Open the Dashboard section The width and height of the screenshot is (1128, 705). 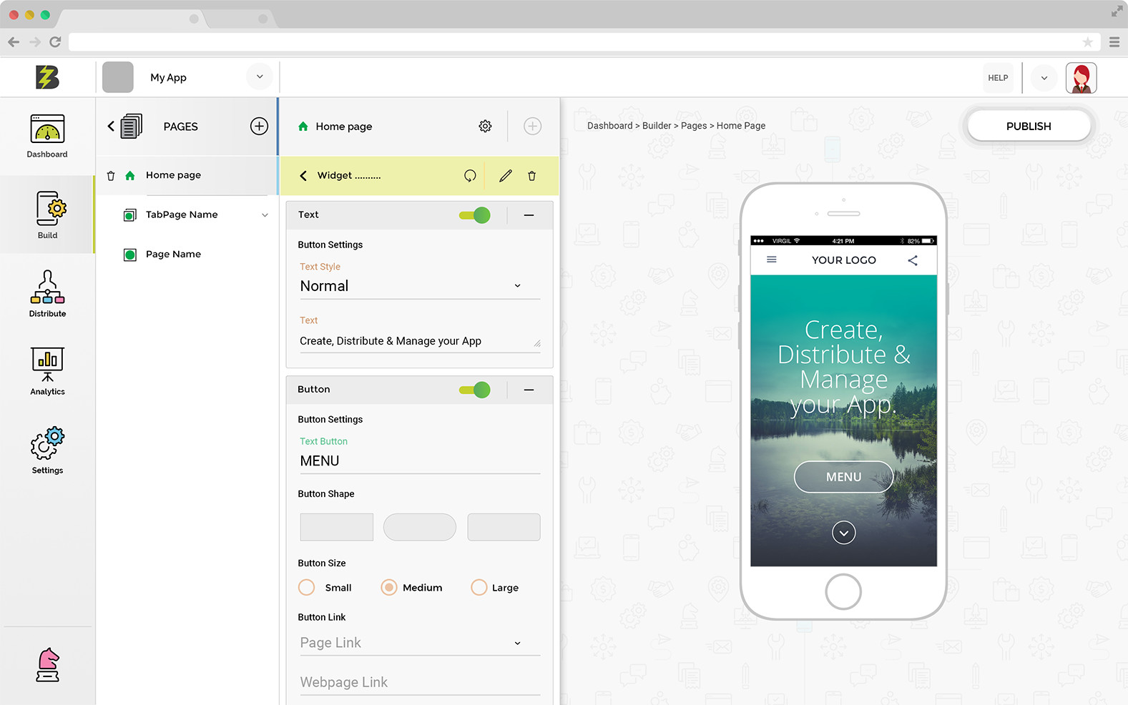(x=47, y=136)
